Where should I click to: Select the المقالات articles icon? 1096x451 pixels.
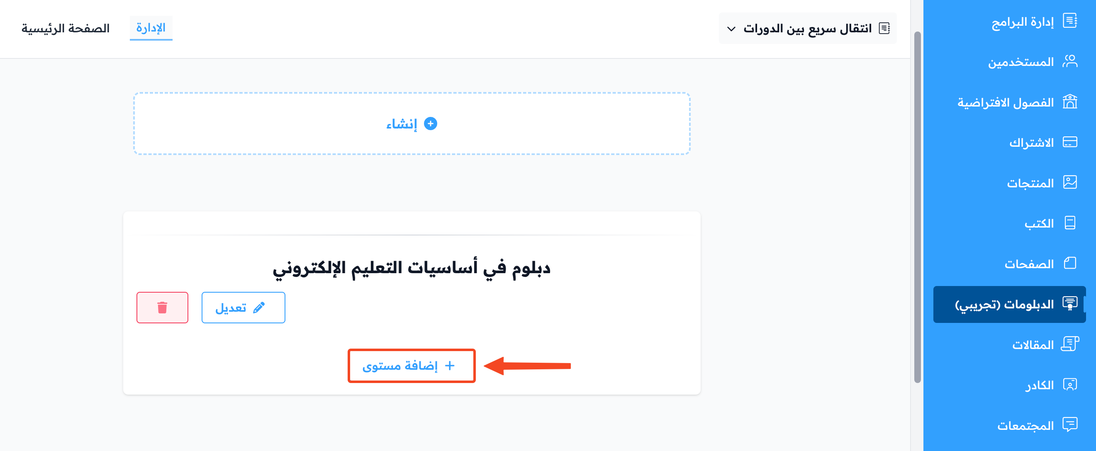(1069, 344)
